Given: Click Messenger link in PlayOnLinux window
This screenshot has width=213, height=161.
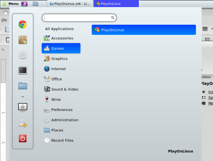Looking at the screenshot, I should point(211,103).
